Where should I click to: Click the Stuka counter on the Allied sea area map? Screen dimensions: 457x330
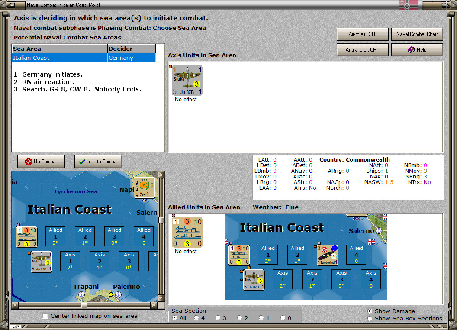(254, 279)
